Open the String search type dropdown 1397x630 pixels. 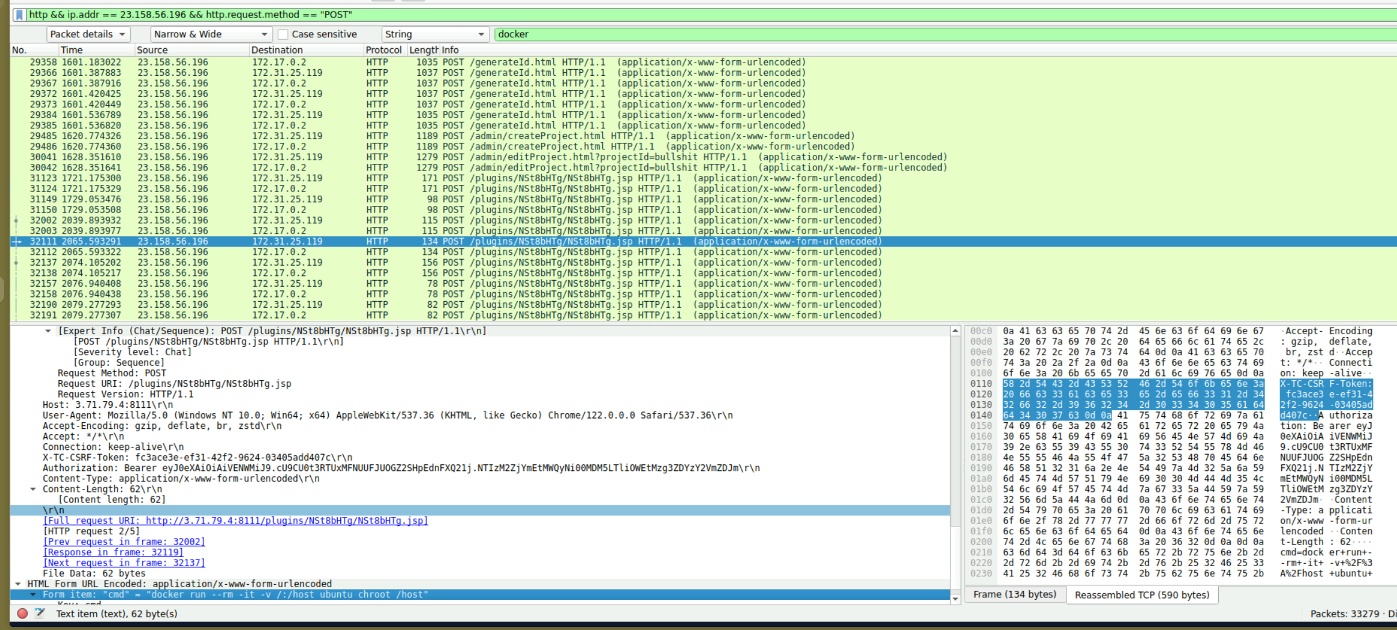[x=435, y=34]
